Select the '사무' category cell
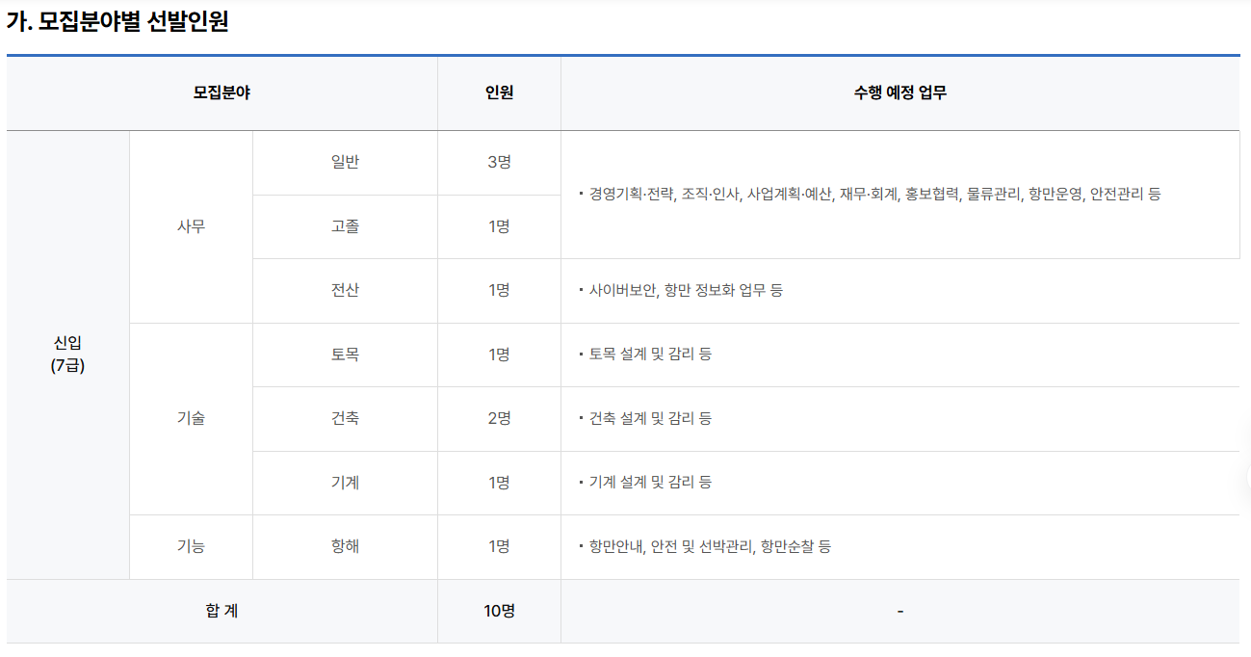The image size is (1251, 657). coord(191,226)
